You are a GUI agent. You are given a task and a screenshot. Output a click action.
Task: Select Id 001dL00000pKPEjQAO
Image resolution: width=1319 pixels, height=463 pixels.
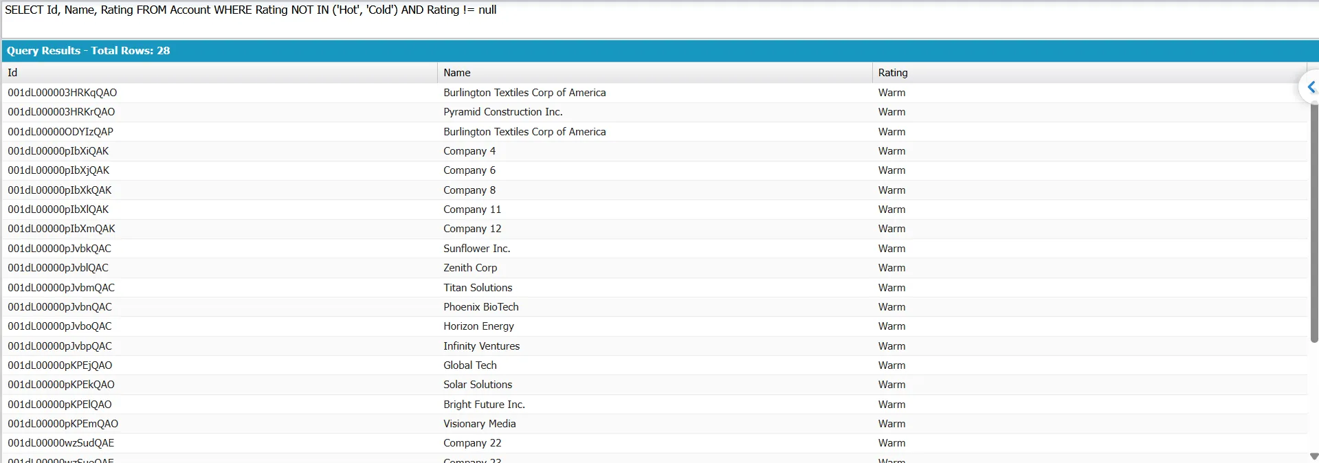[60, 365]
